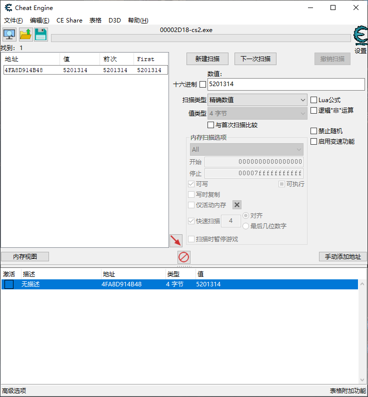Click the red arrow add-address icon
This screenshot has width=368, height=397.
175,241
